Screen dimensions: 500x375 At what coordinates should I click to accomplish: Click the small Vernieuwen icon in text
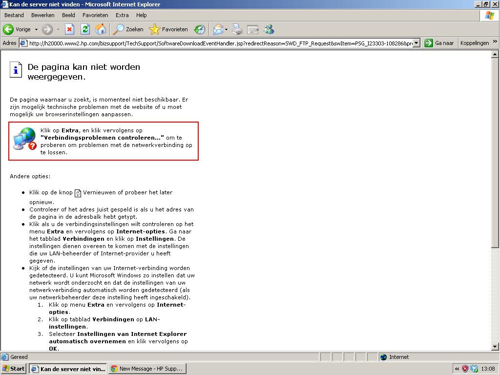(x=78, y=193)
